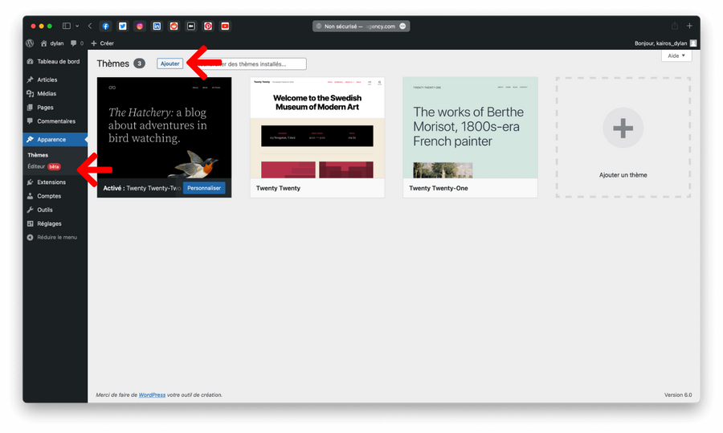Click the Twenty Twenty-One theme name
Viewport: 723px width, 433px height.
pos(439,188)
